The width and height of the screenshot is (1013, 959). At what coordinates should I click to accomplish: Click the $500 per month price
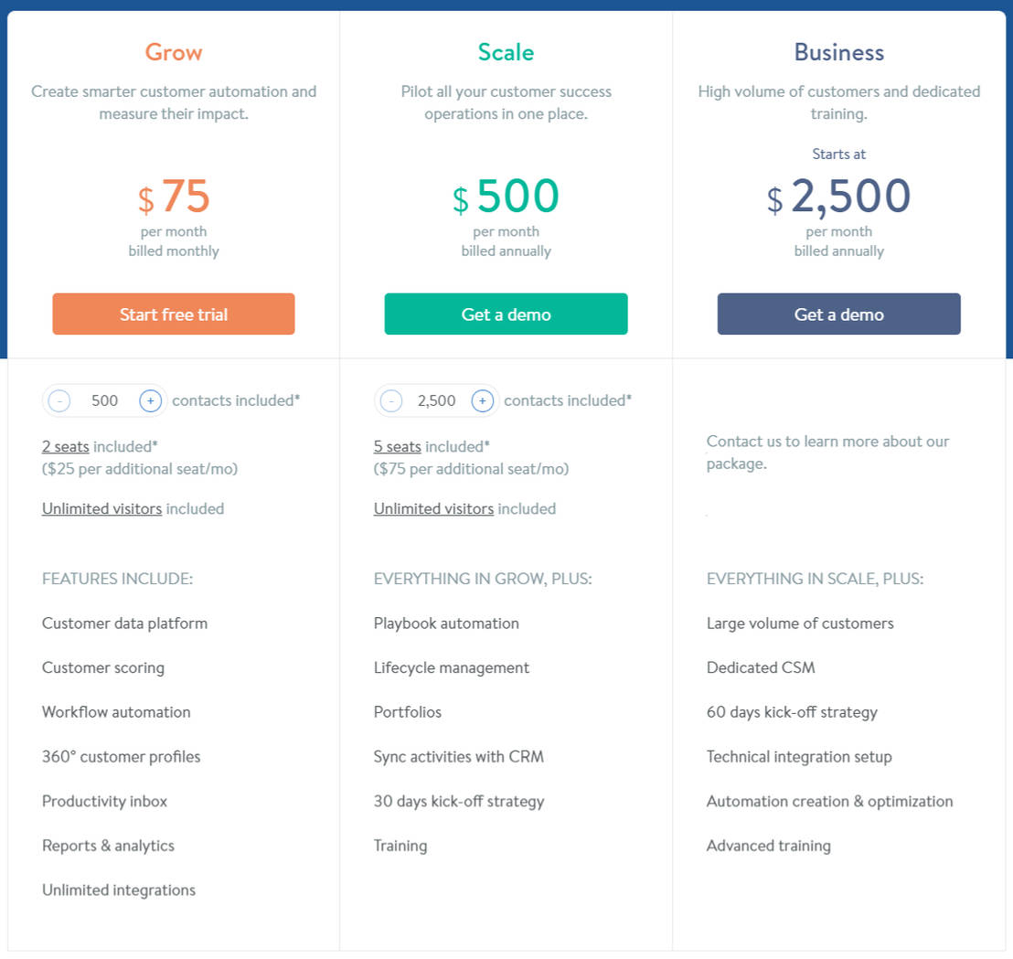tap(506, 195)
